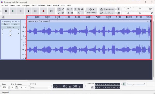The width and height of the screenshot is (155, 94).
Task: Open the Generate menu
Action: point(42,5)
